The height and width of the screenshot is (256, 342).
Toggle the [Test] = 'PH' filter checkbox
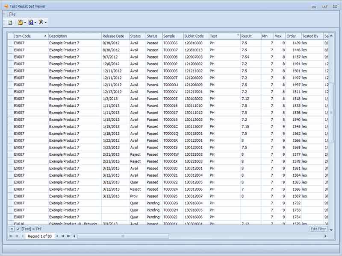[18, 229]
